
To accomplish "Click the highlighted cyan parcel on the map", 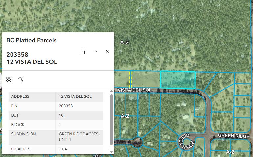I will (x=178, y=80).
